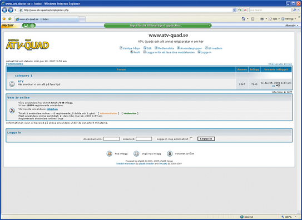Open the phpBB Sweden footer link
The height and width of the screenshot is (220, 302).
[x=147, y=164]
